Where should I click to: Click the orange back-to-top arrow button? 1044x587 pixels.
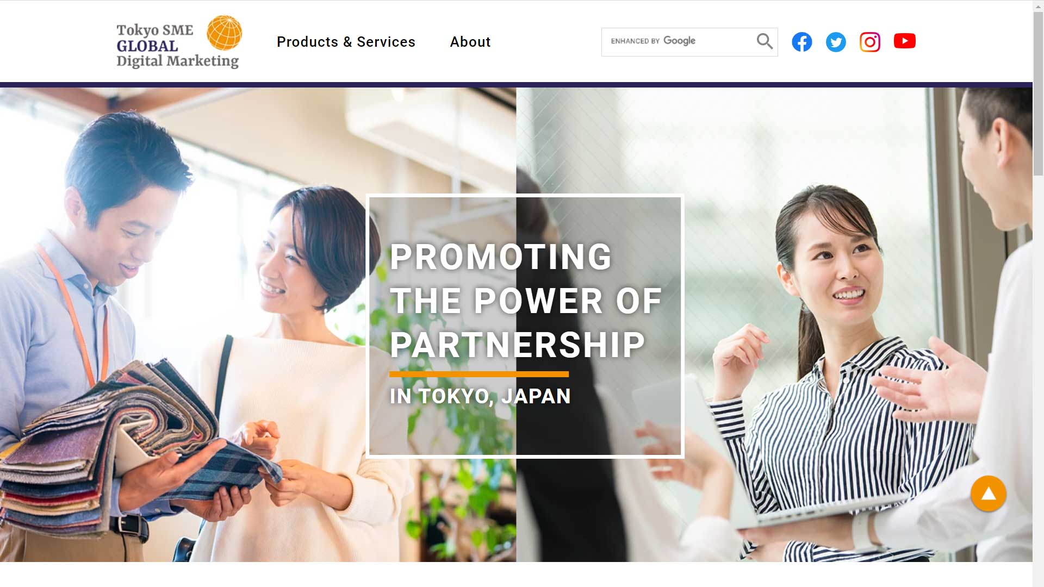tap(988, 494)
